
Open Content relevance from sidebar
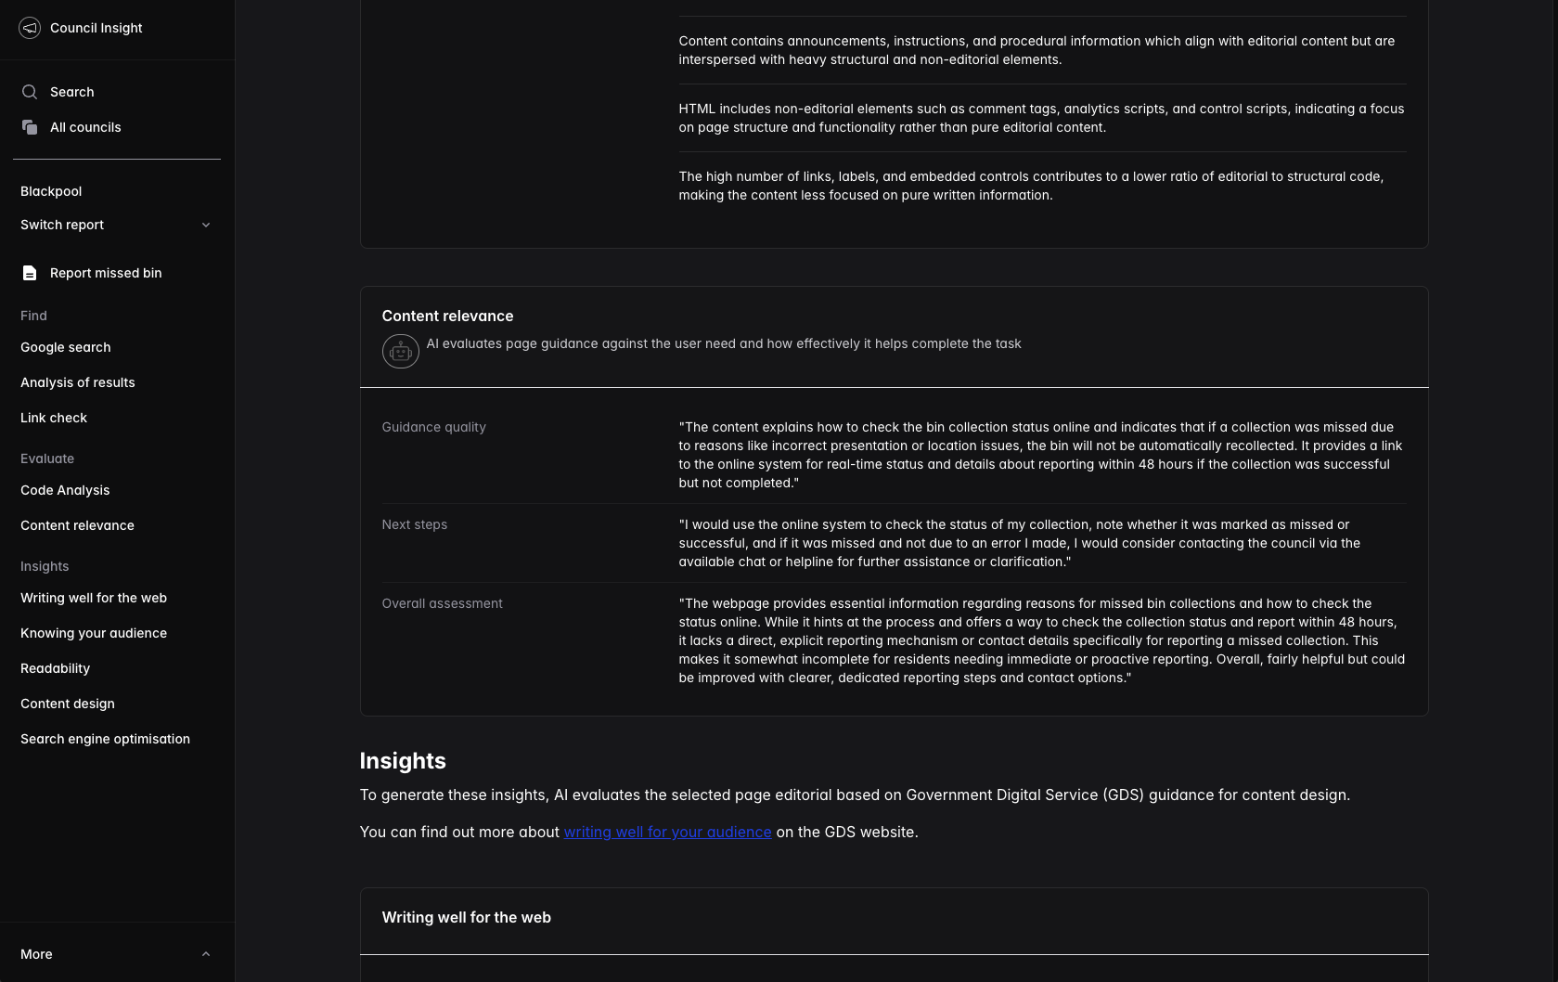click(x=77, y=525)
